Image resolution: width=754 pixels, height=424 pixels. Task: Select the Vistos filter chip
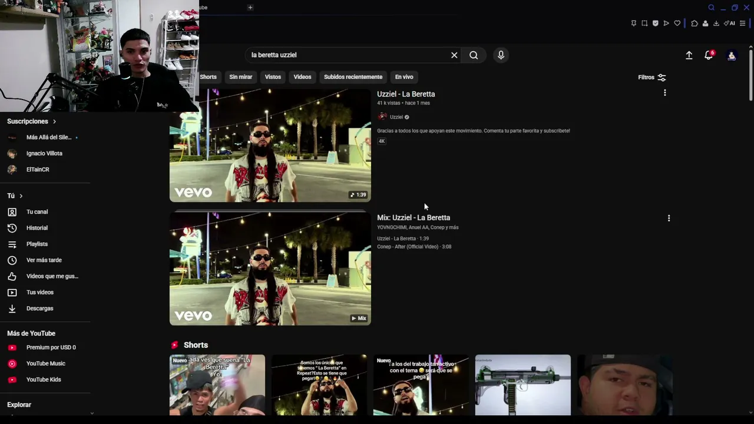[x=273, y=77]
